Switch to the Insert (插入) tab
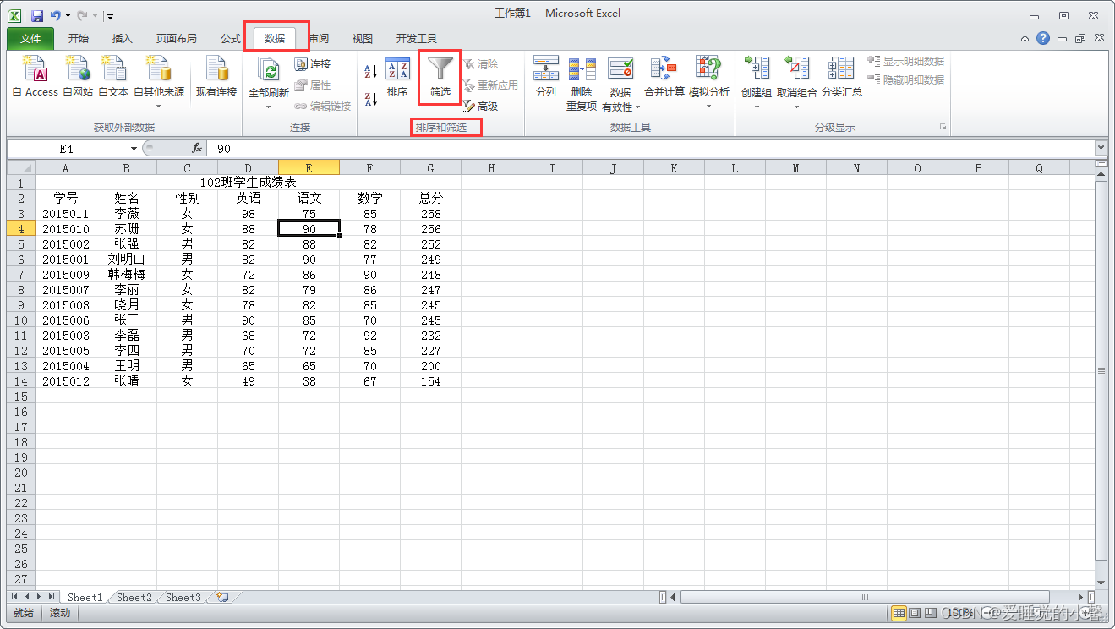Screen dimensions: 1115x629 click(123, 39)
